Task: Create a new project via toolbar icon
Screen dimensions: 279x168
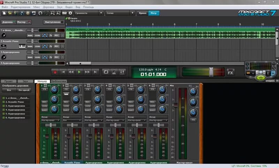Action: pos(4,13)
